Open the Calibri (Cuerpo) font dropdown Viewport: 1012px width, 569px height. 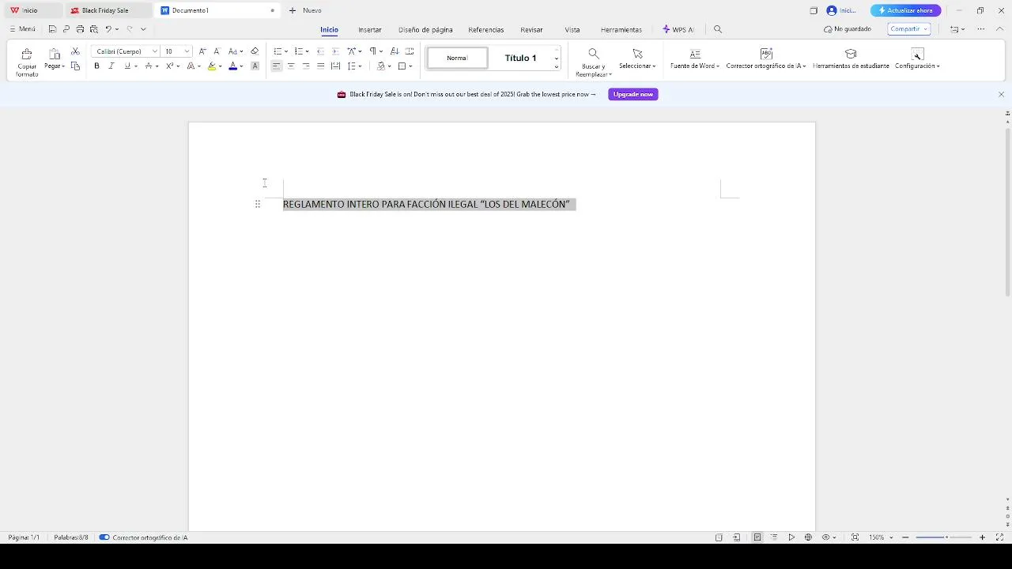click(x=155, y=51)
